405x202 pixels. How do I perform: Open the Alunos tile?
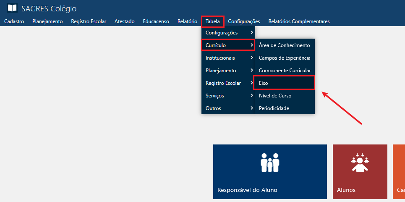[360, 172]
